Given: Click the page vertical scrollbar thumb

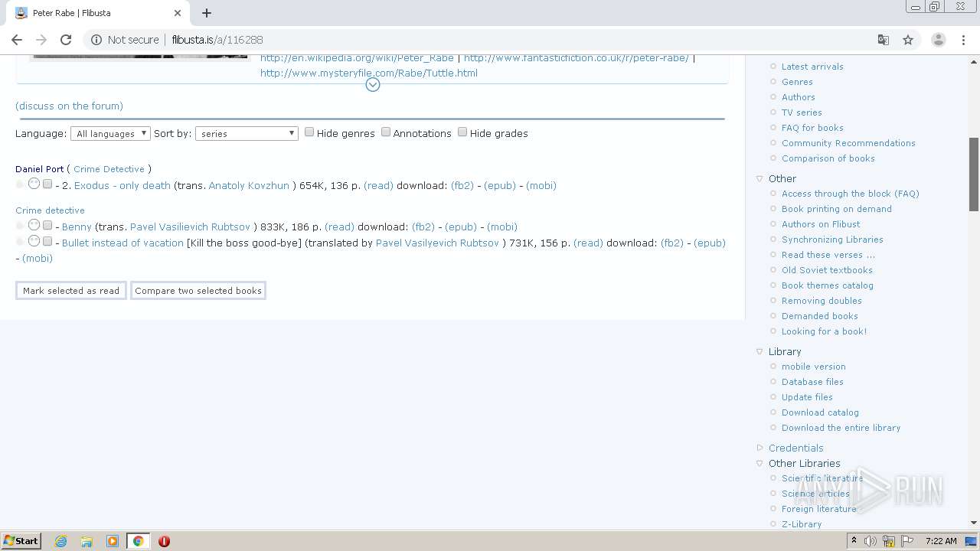Looking at the screenshot, I should pyautogui.click(x=974, y=174).
